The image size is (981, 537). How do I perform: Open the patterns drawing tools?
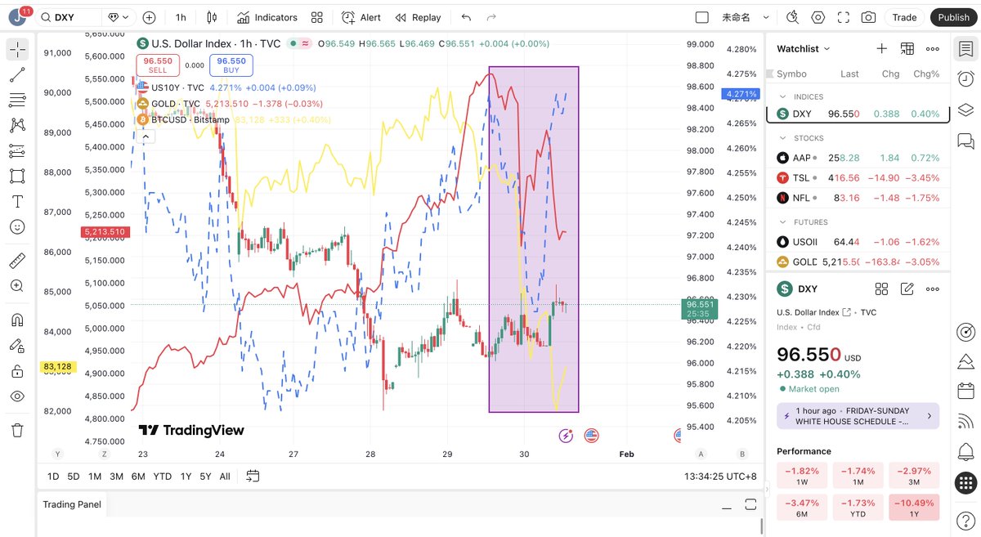coord(17,126)
